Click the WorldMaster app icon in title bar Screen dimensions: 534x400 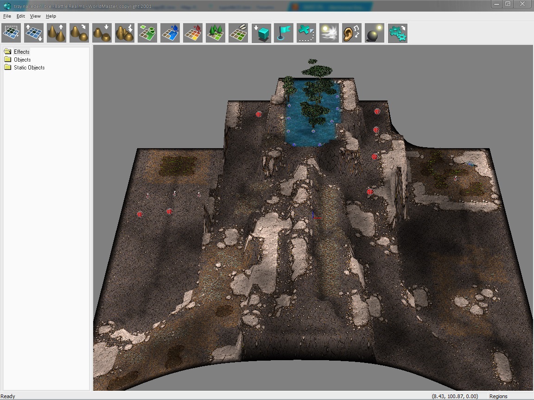tap(7, 6)
